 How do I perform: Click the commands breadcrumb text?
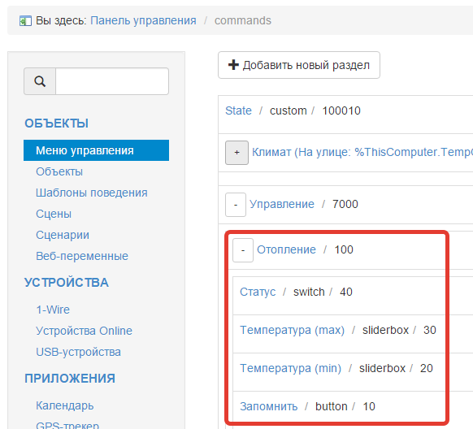243,20
